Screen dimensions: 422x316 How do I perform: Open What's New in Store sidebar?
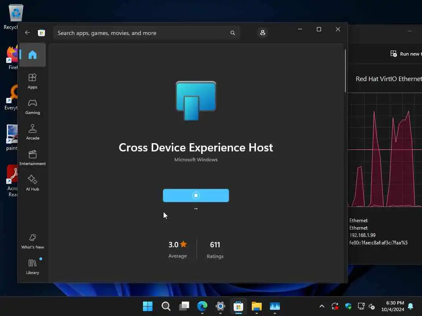(33, 241)
